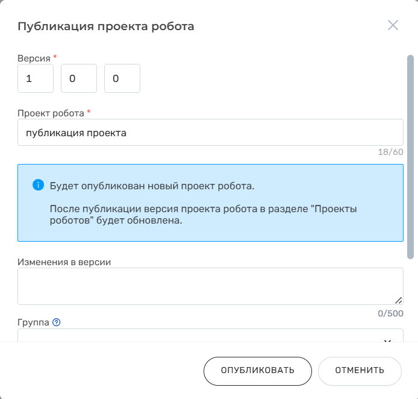
Task: Click the major version field containing 1
Action: [36, 79]
